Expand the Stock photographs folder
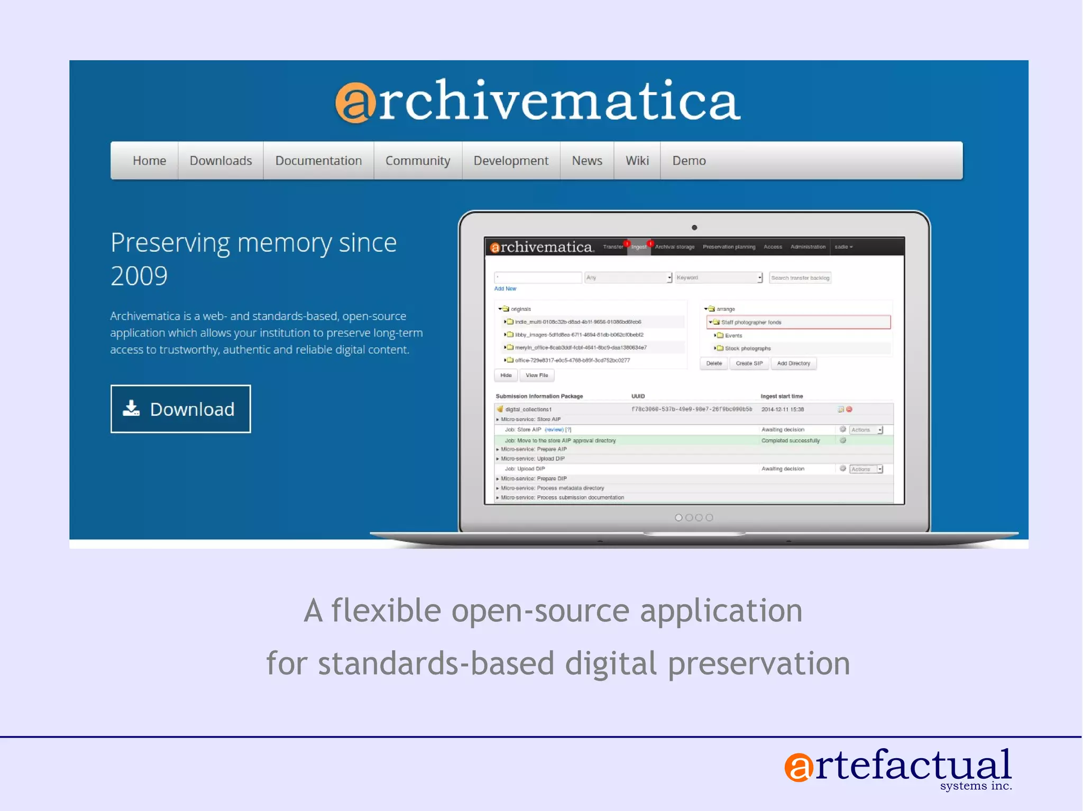This screenshot has width=1083, height=811. [715, 348]
